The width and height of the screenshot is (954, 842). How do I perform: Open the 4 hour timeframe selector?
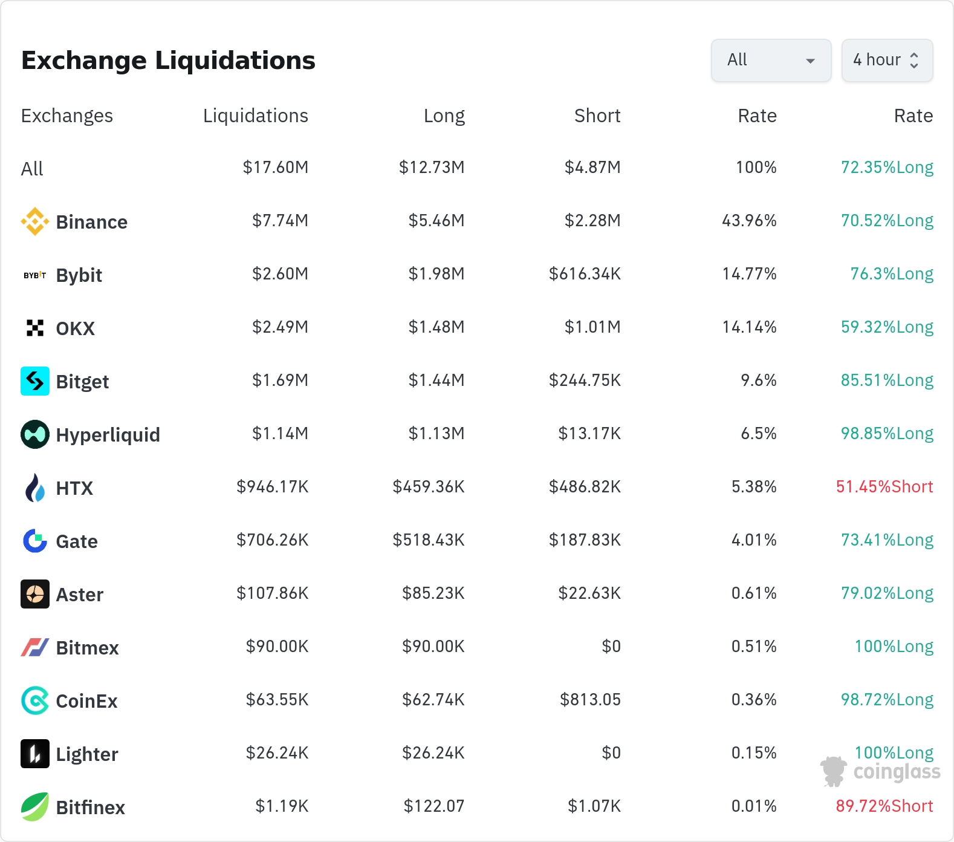[x=877, y=60]
